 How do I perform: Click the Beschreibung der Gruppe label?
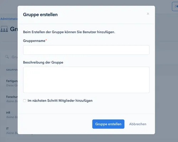pos(43,62)
